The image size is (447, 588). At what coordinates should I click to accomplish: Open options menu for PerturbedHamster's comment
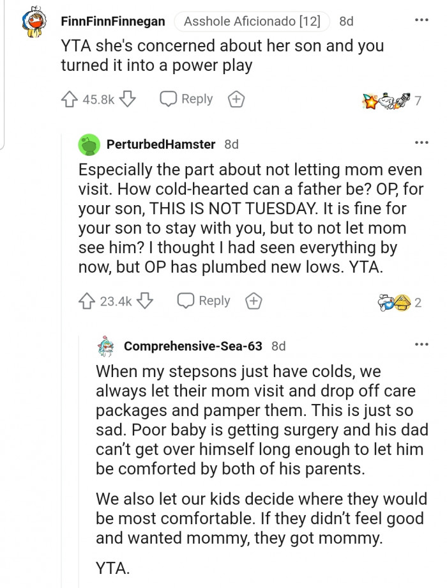coord(421,143)
